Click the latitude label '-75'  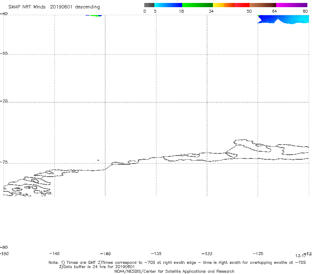[4, 162]
